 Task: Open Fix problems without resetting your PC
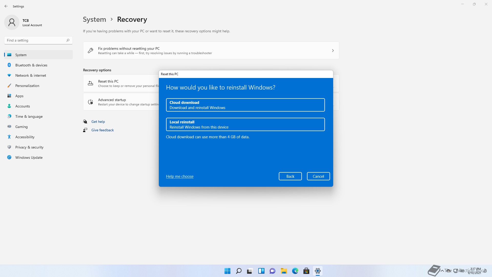(x=211, y=51)
